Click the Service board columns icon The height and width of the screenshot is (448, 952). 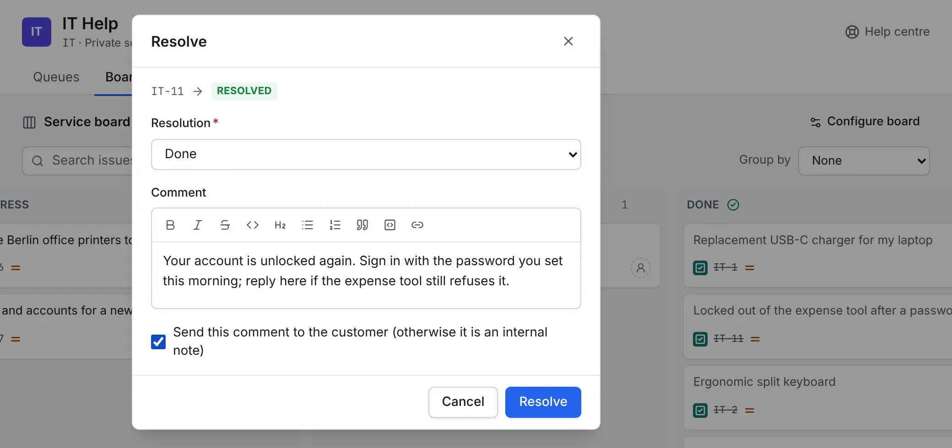point(29,123)
